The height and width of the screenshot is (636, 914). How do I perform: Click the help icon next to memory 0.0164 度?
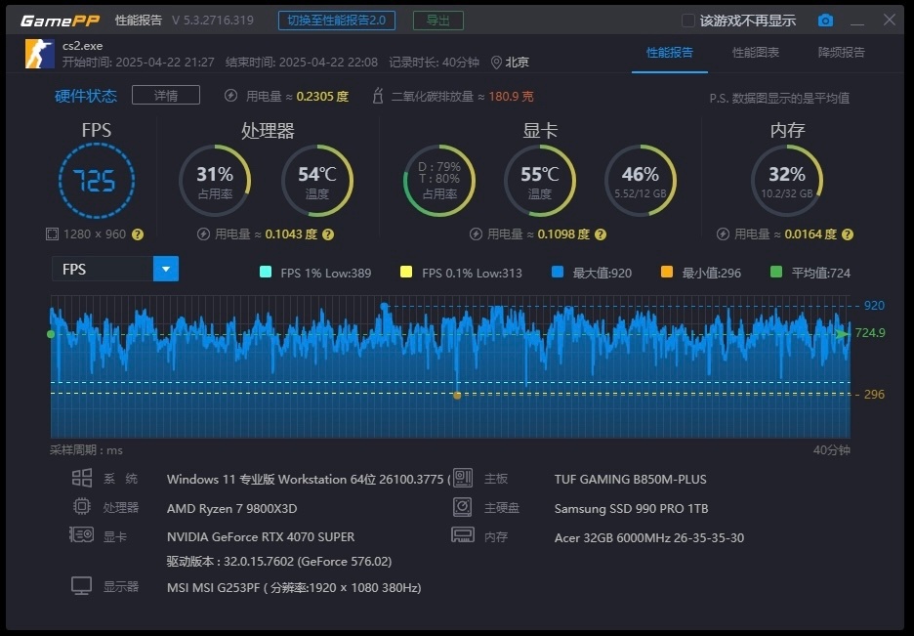(x=848, y=234)
